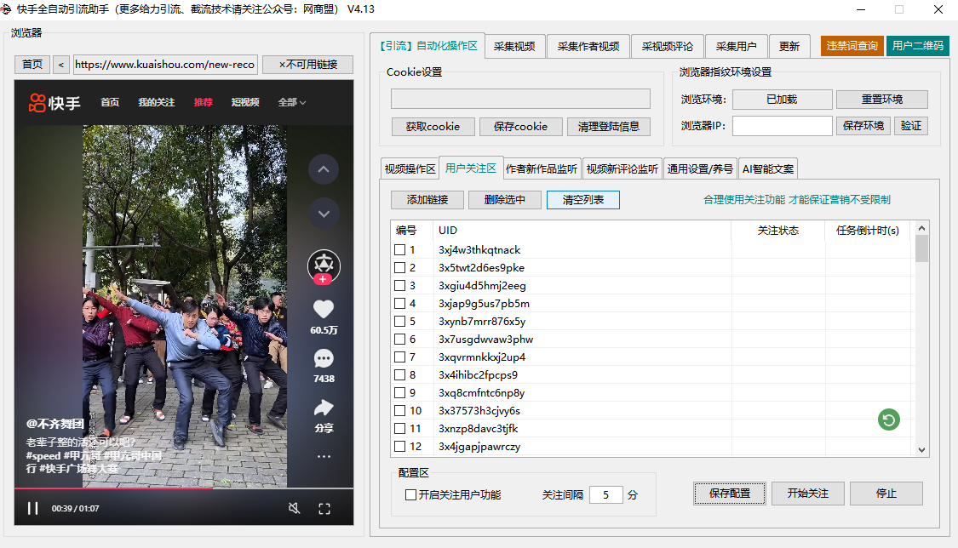The height and width of the screenshot is (548, 958).
Task: Expand the 全部 dropdown in Kuaishou nav
Action: pos(291,102)
